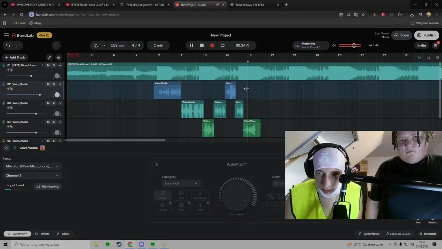
Task: Click the redo arrow button
Action: click(18, 45)
